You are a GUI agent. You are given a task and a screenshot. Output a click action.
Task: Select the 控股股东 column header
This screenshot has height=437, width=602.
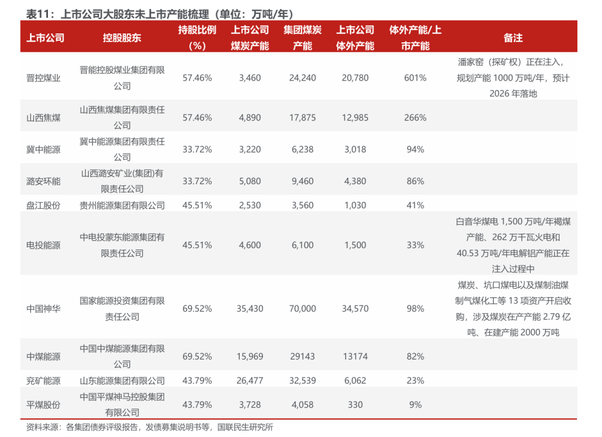point(122,38)
